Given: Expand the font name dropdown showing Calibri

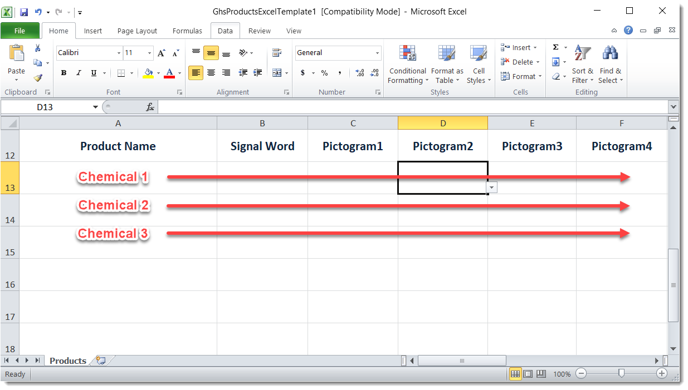Looking at the screenshot, I should pos(119,53).
